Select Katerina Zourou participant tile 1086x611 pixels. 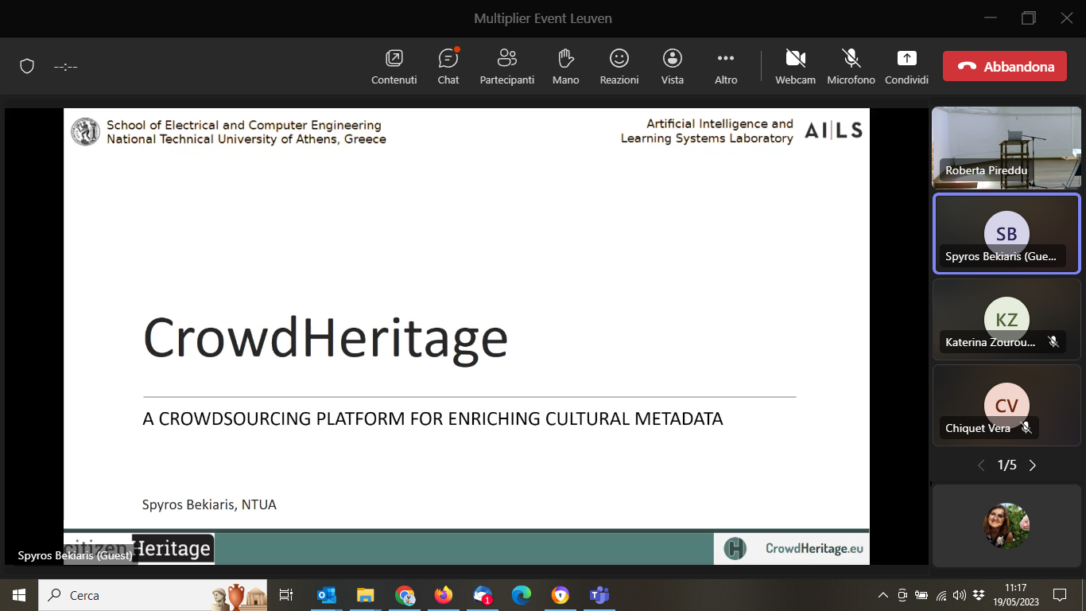tap(1006, 319)
